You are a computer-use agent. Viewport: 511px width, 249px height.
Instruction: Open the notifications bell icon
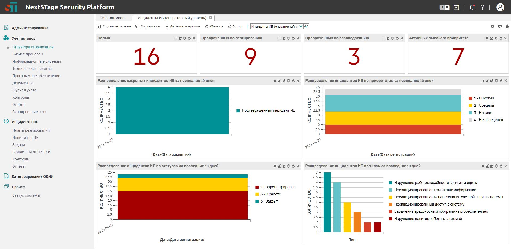(x=472, y=7)
